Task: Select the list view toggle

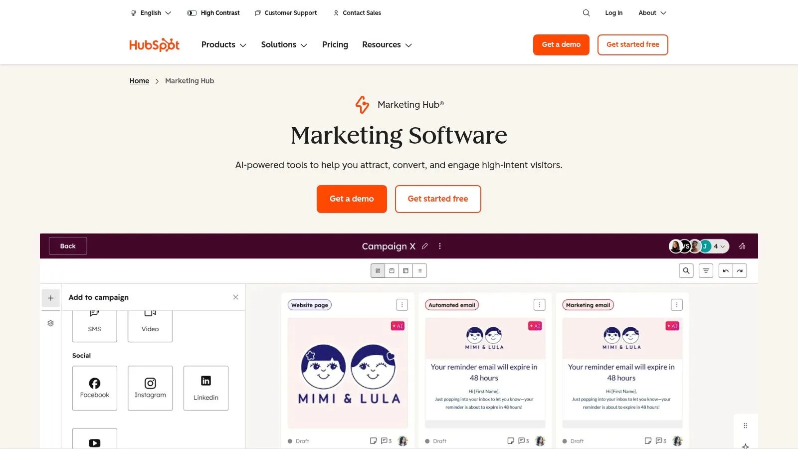Action: pos(420,271)
